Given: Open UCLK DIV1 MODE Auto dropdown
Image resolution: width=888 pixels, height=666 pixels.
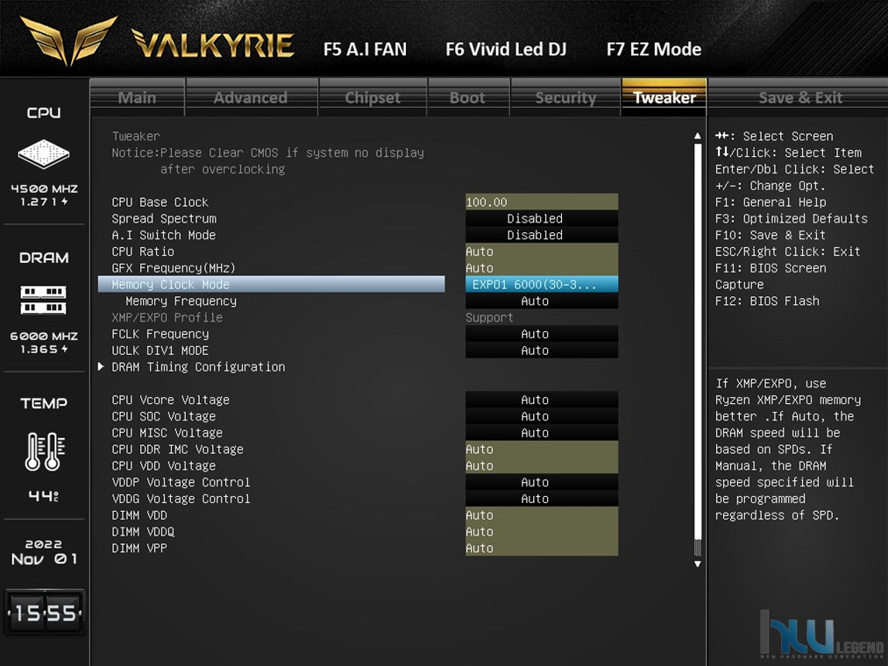Looking at the screenshot, I should tap(542, 351).
